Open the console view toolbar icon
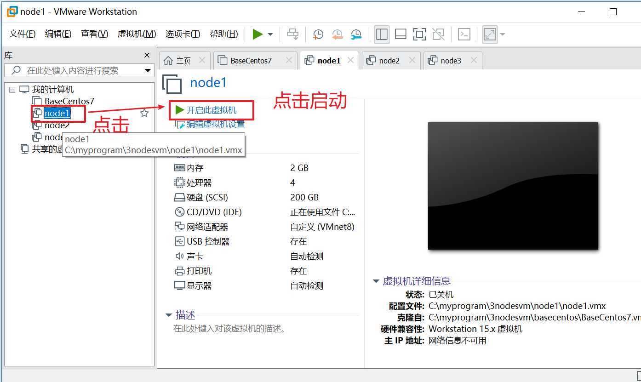Screen dimensions: 641x382 click(x=464, y=34)
